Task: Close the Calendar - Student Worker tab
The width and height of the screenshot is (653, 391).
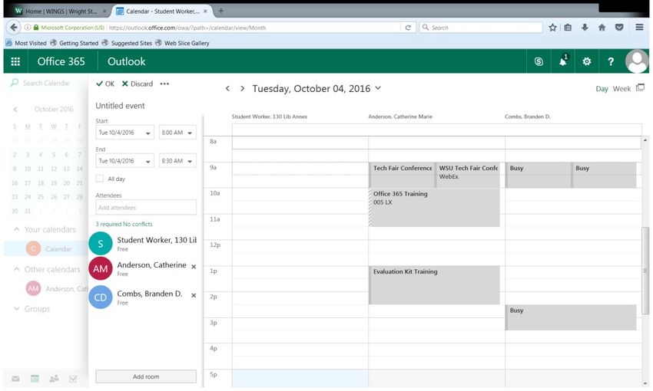Action: click(x=205, y=11)
